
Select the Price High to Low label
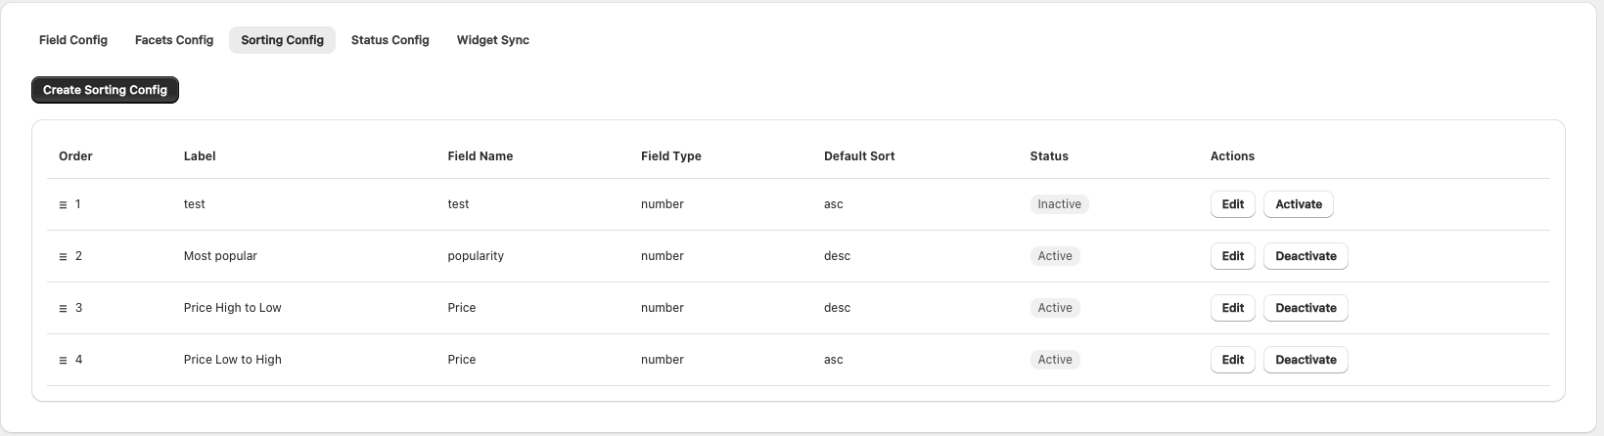click(x=233, y=308)
